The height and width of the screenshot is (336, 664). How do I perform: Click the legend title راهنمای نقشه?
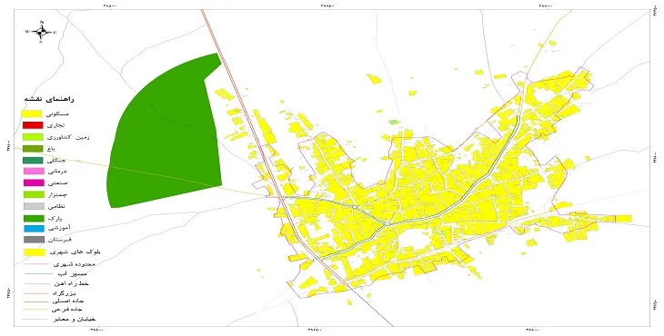point(49,99)
